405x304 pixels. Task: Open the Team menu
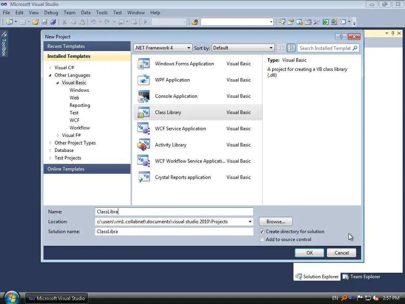coord(70,12)
